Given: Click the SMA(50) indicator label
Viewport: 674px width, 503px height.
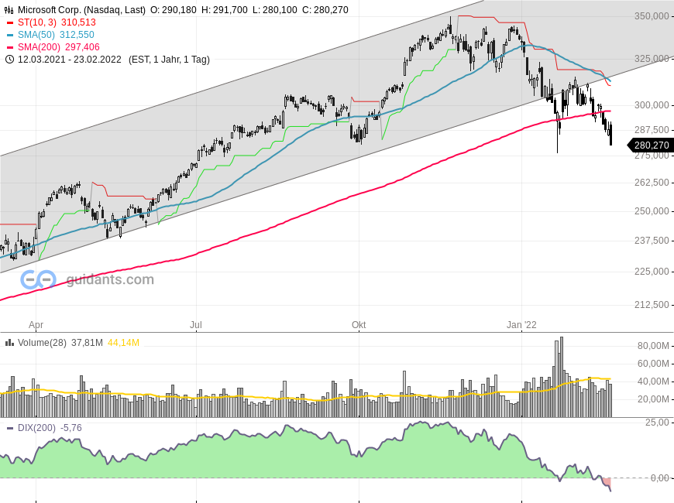Looking at the screenshot, I should tap(36, 35).
